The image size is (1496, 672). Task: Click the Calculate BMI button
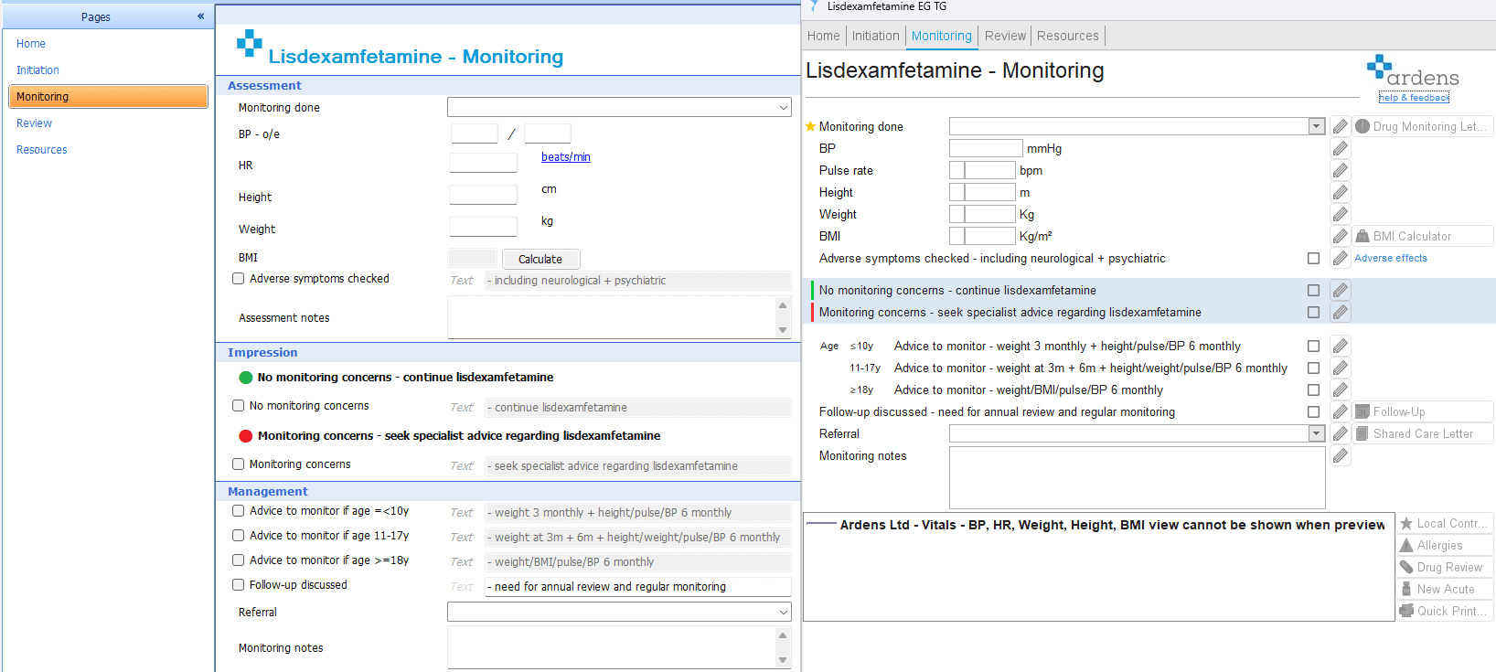(540, 259)
